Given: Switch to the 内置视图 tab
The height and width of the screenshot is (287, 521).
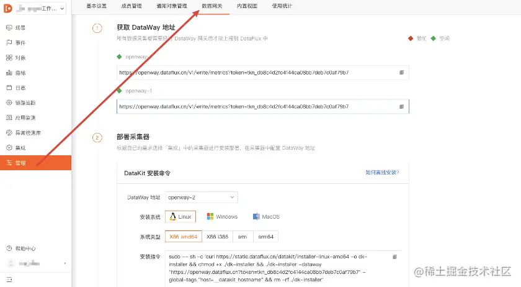Looking at the screenshot, I should 247,6.
